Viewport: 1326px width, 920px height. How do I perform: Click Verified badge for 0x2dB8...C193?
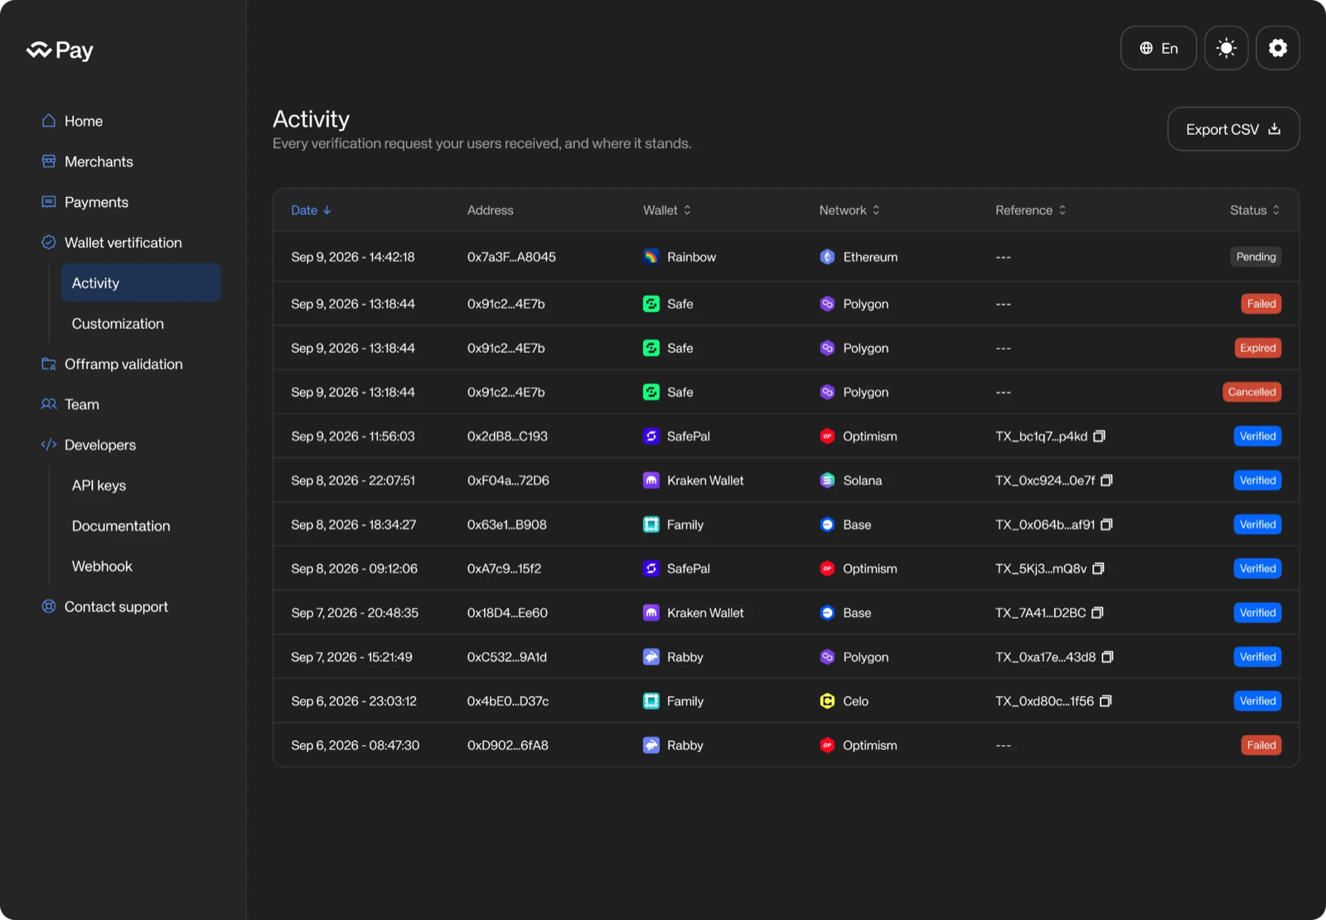pyautogui.click(x=1257, y=436)
